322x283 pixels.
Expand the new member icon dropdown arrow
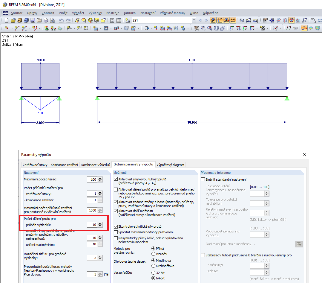[29, 28]
